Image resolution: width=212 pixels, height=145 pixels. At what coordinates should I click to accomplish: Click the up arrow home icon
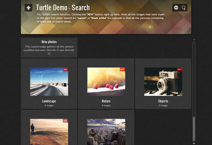point(28,8)
